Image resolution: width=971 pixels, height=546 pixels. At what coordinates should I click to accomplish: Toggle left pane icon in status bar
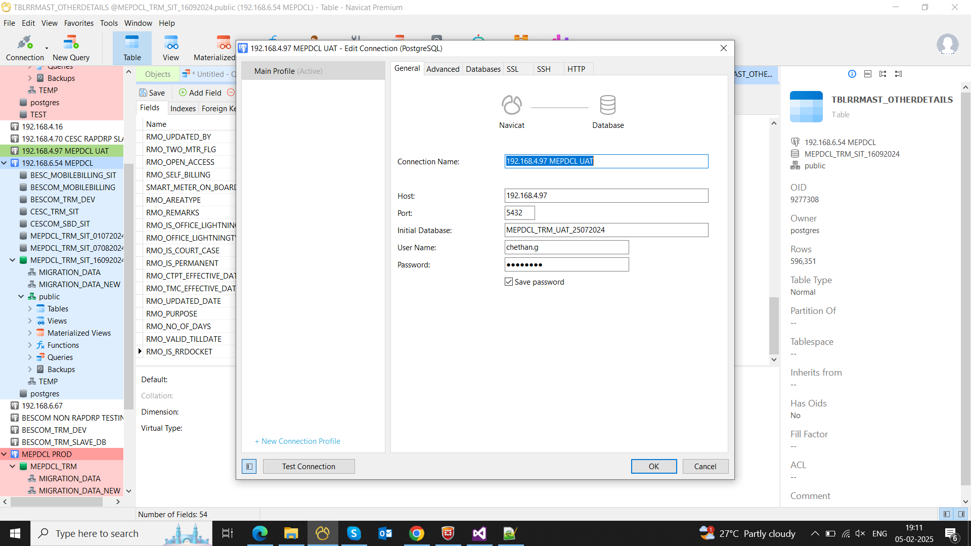[947, 514]
